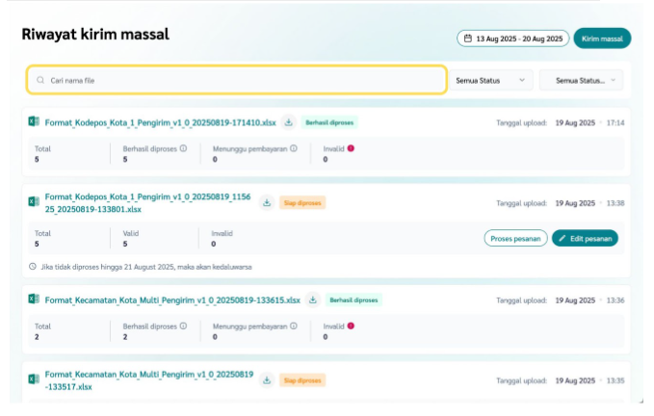Download the Format_Kodepos_Kota_1_Pengirim 171410 file
654x416 pixels.
tap(288, 123)
